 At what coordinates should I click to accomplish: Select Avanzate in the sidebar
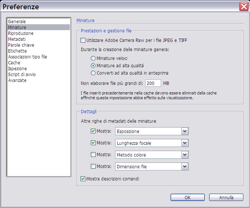tap(17, 80)
